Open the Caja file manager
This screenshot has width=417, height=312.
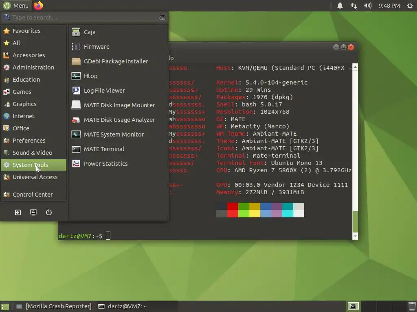118,32
